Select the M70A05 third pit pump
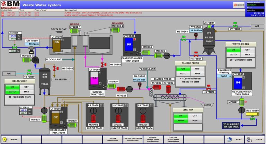 (x=143, y=119)
